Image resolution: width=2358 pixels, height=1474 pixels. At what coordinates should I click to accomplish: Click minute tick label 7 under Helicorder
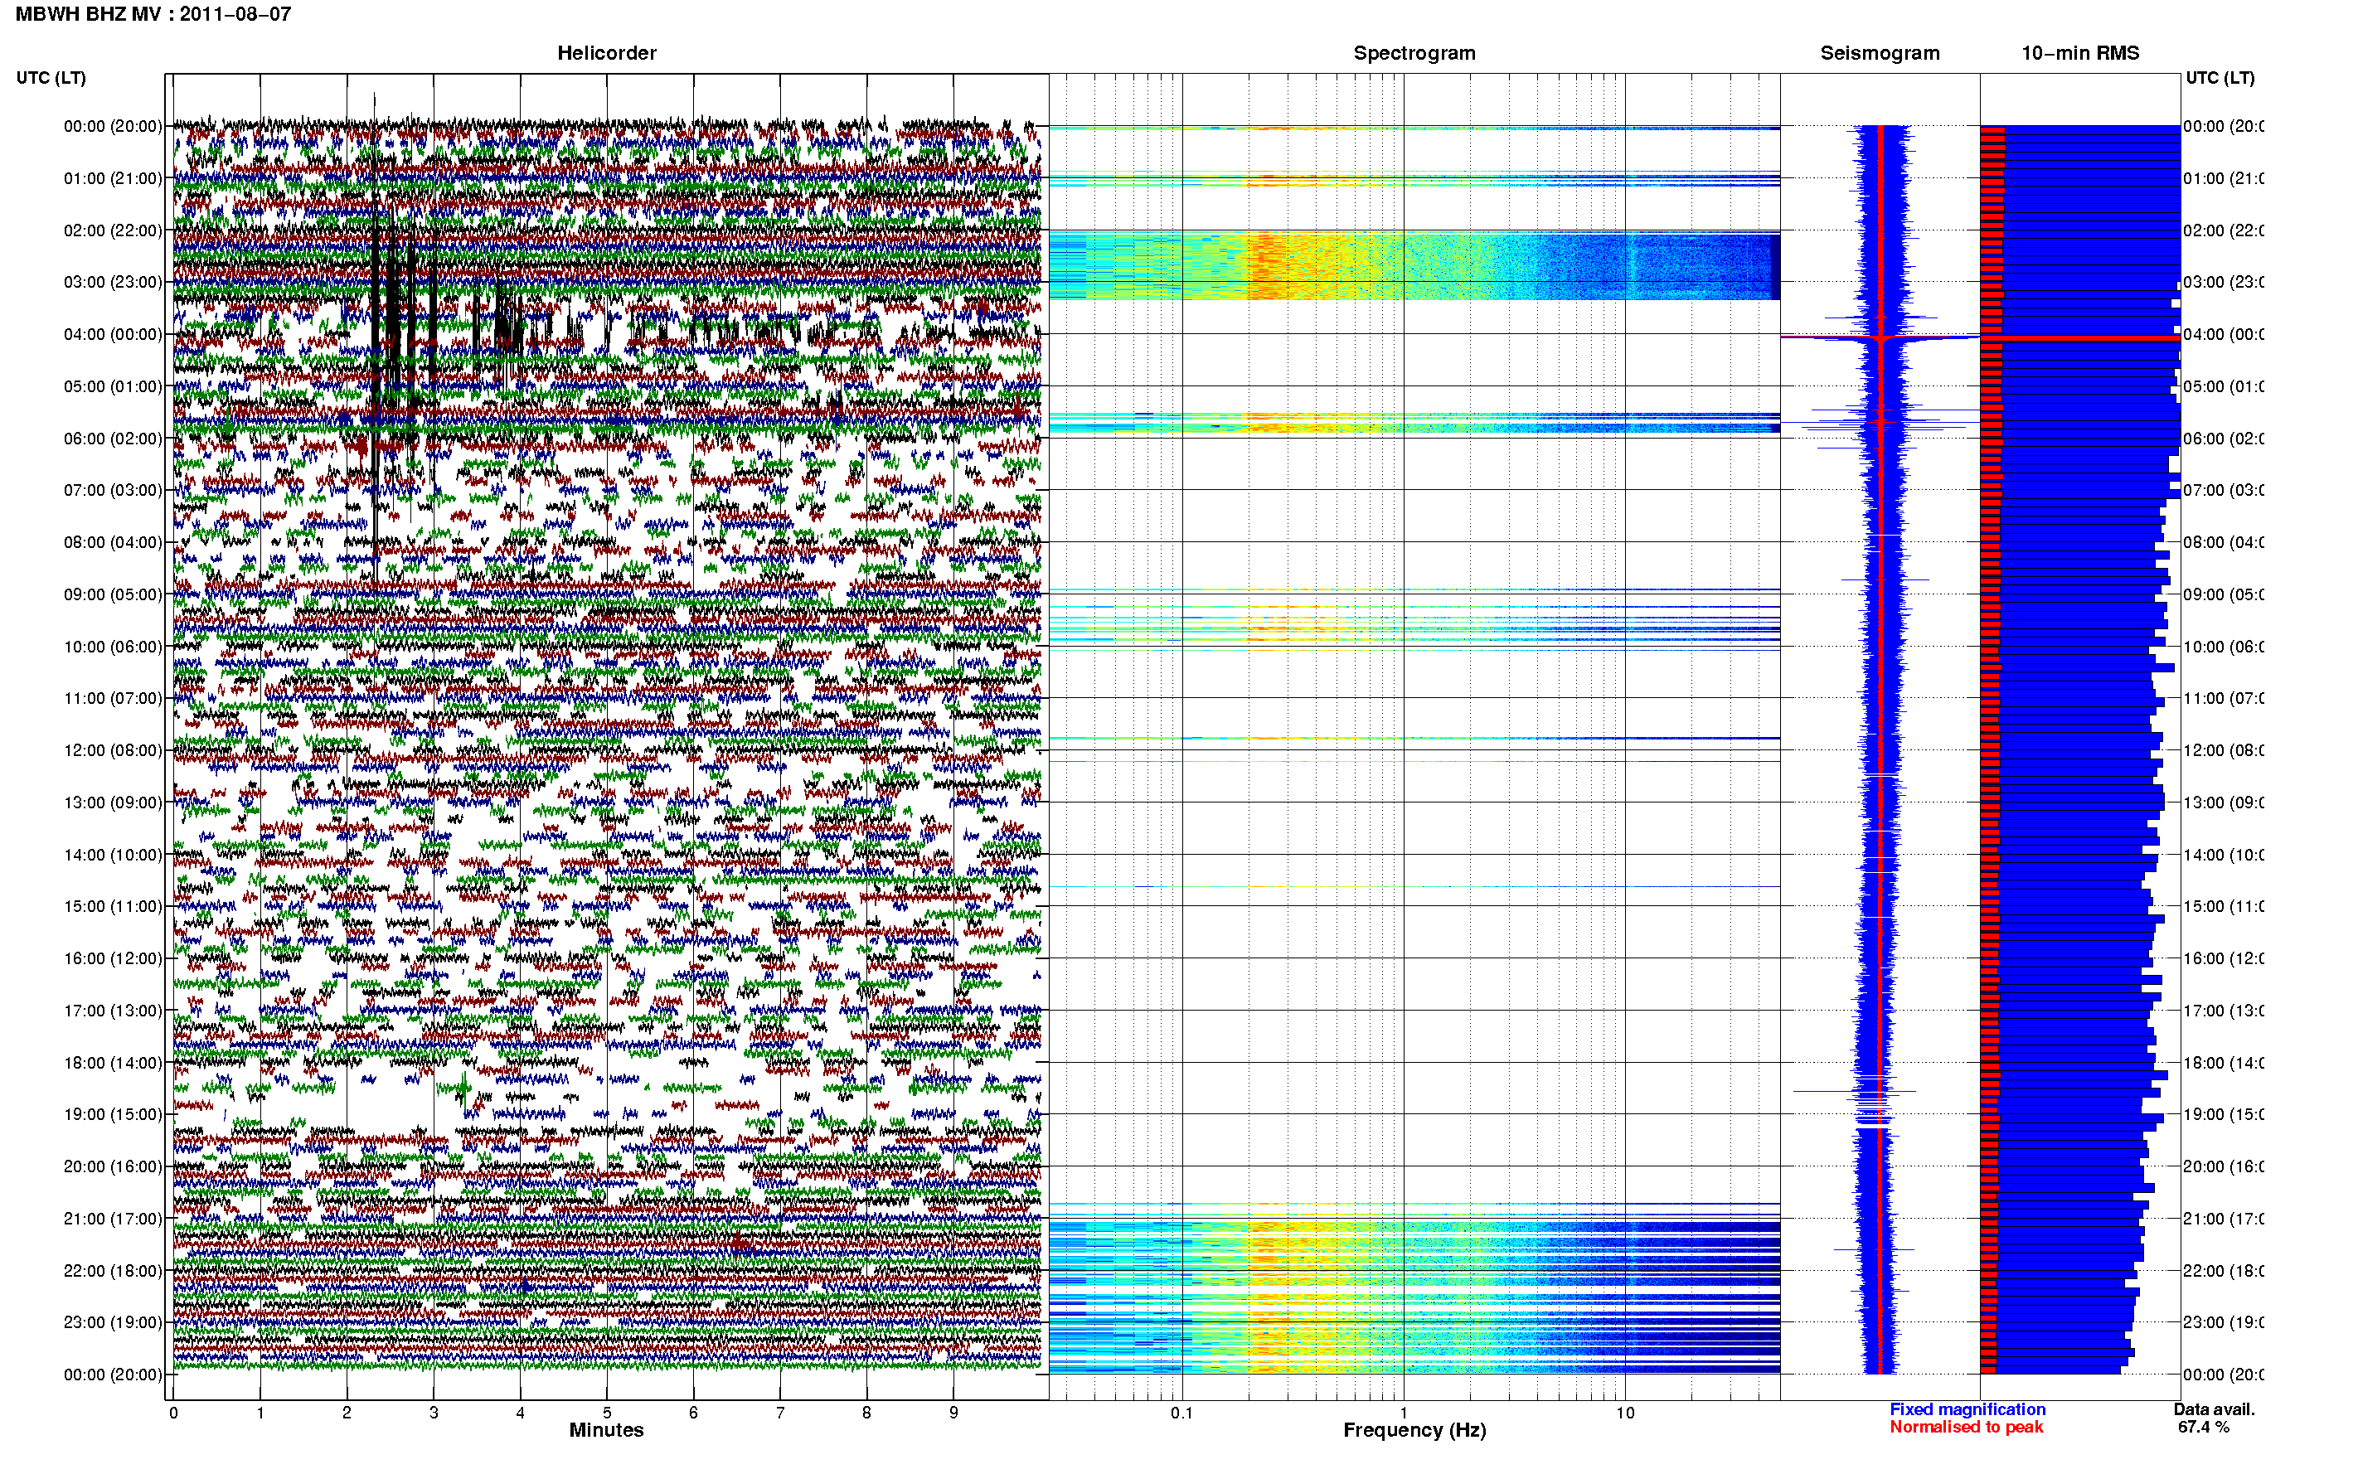click(x=780, y=1413)
